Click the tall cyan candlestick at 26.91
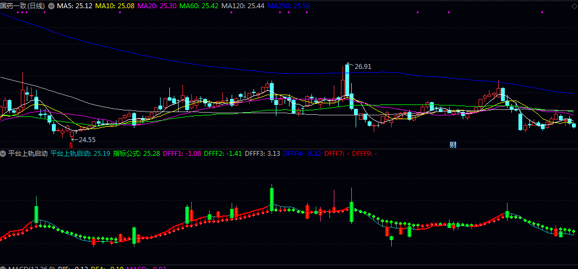 click(x=347, y=80)
